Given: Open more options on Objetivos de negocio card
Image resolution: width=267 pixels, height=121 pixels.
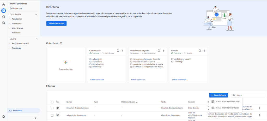Looking at the screenshot, I should click(163, 50).
